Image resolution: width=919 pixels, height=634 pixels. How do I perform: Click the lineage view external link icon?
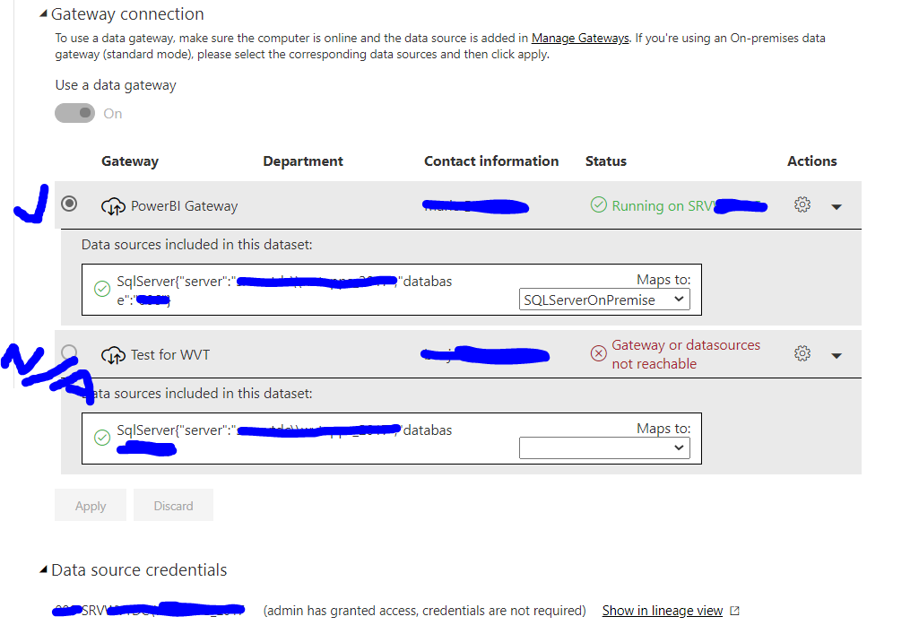tap(735, 611)
